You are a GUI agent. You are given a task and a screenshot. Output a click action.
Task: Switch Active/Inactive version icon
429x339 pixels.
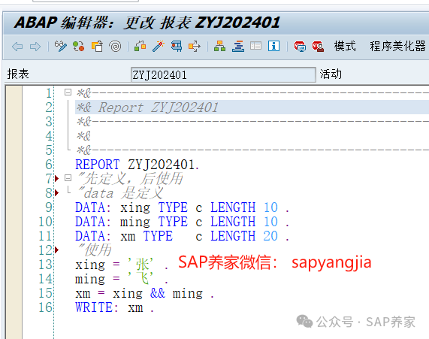click(x=79, y=47)
